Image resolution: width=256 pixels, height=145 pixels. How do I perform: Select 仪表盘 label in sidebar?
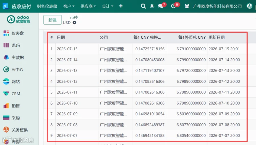tap(18, 33)
